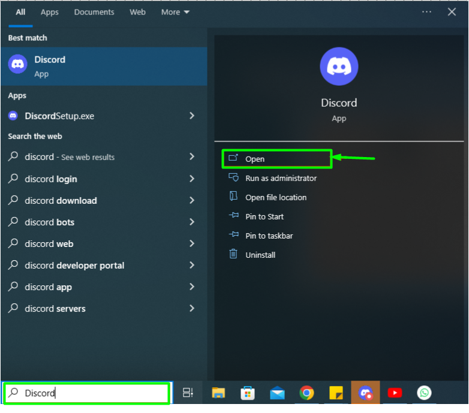The height and width of the screenshot is (413, 469).
Task: Click the search icon beside 'discord bots'
Action: click(x=13, y=221)
